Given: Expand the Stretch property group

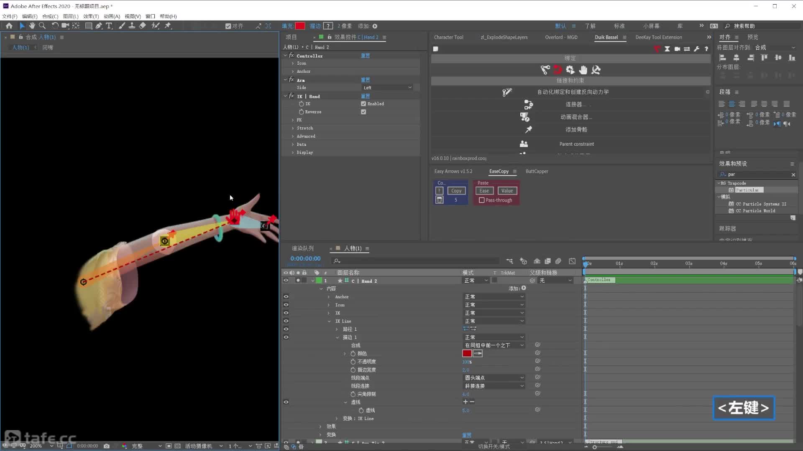Looking at the screenshot, I should [x=293, y=128].
